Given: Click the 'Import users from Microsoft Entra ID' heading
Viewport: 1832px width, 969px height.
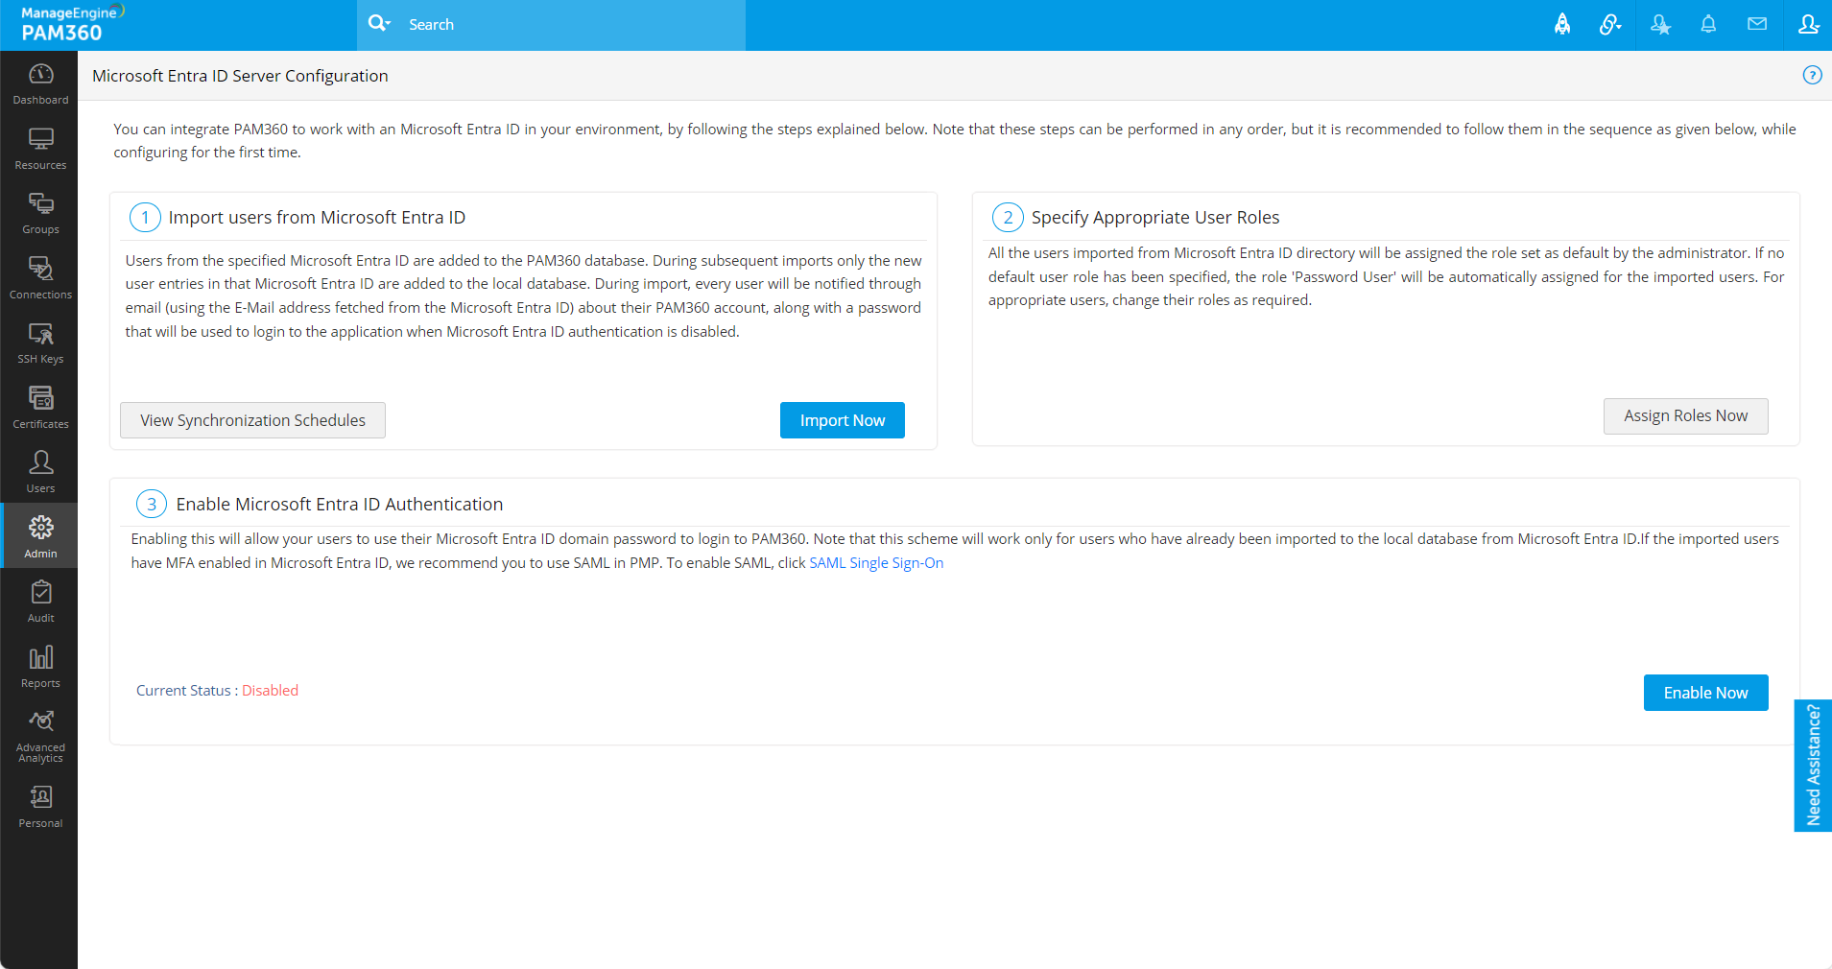Looking at the screenshot, I should 317,218.
